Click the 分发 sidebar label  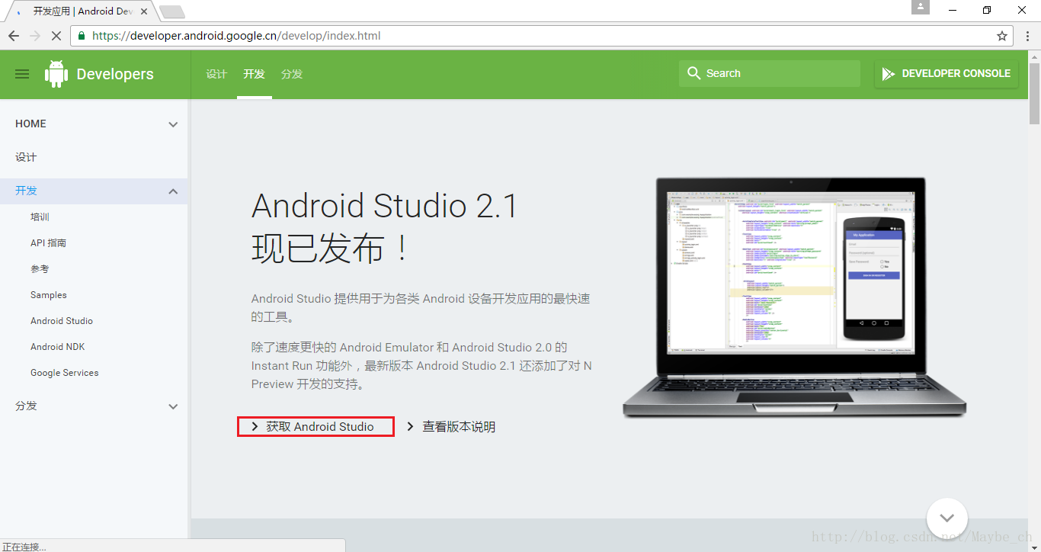tap(26, 406)
